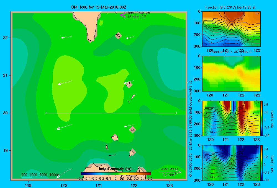Image resolution: width=277 pixels, height=188 pixels.
Task: Click the 26 contour label in the temperature section
Action: [x=241, y=19]
